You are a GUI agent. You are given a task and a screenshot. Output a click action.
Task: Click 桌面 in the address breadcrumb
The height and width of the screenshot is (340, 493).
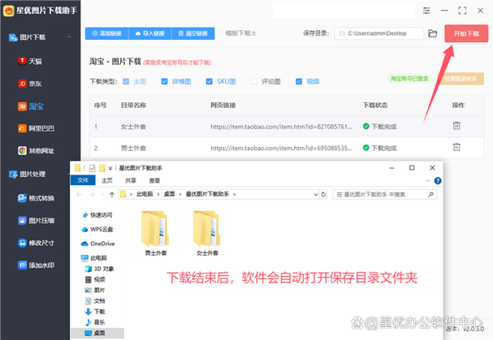169,195
